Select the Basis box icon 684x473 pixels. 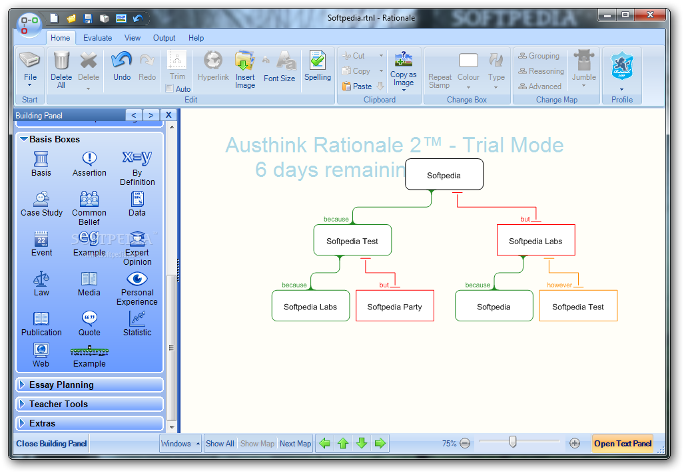41,158
